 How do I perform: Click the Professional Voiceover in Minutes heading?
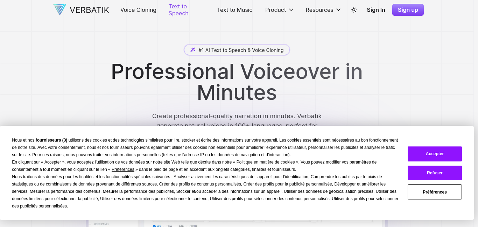coord(237,82)
